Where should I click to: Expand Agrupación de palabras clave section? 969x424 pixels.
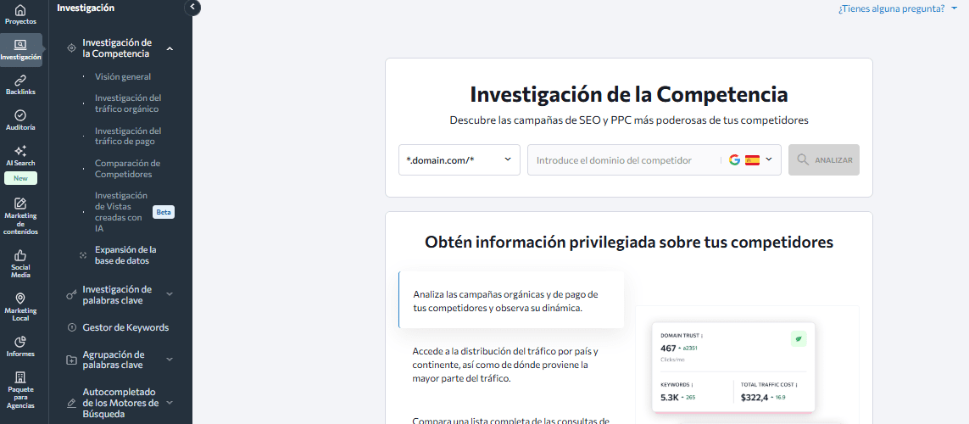[x=170, y=360]
